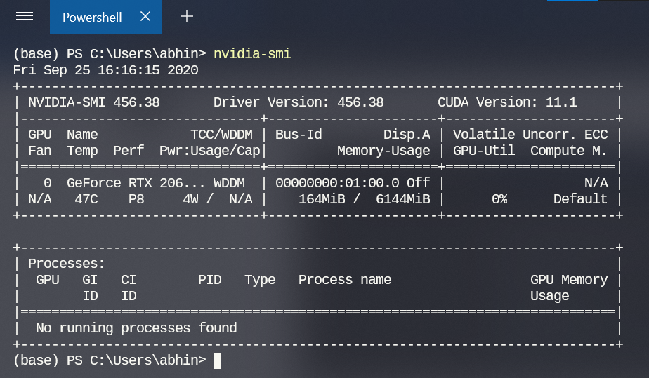Image resolution: width=649 pixels, height=378 pixels.
Task: Click the NVIDIA-SMI 456.38 version text
Action: coord(93,102)
